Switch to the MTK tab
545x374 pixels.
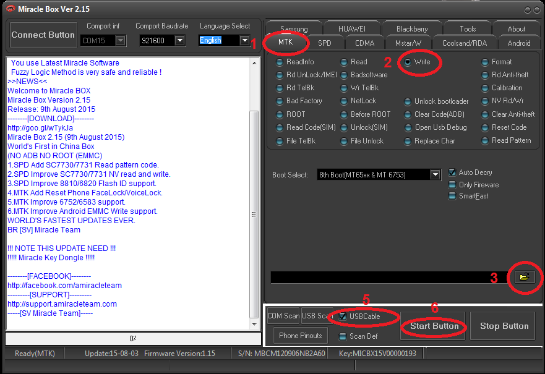point(286,42)
